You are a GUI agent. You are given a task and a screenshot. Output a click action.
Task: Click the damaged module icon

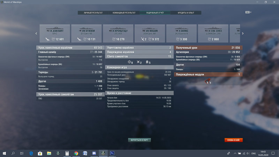pyautogui.click(x=208, y=82)
